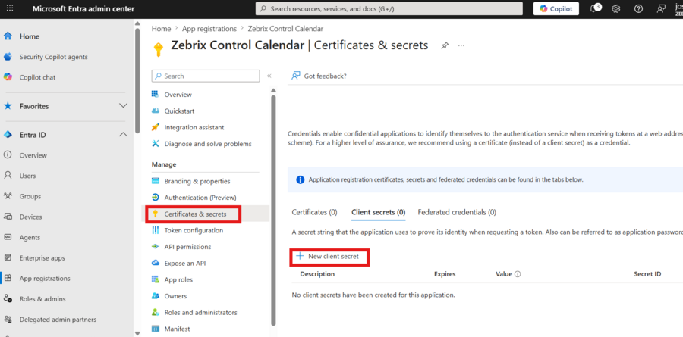Open API permissions
The image size is (683, 337).
pyautogui.click(x=187, y=247)
